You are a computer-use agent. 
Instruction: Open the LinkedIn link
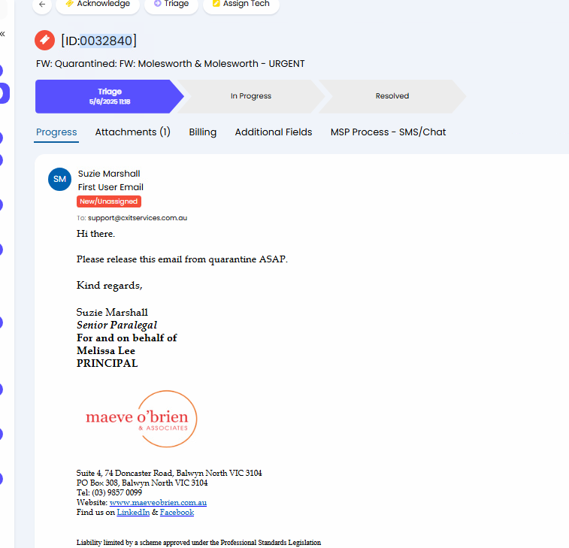pyautogui.click(x=133, y=513)
